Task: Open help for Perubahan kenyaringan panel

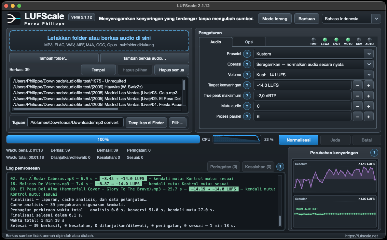Action: click(374, 153)
